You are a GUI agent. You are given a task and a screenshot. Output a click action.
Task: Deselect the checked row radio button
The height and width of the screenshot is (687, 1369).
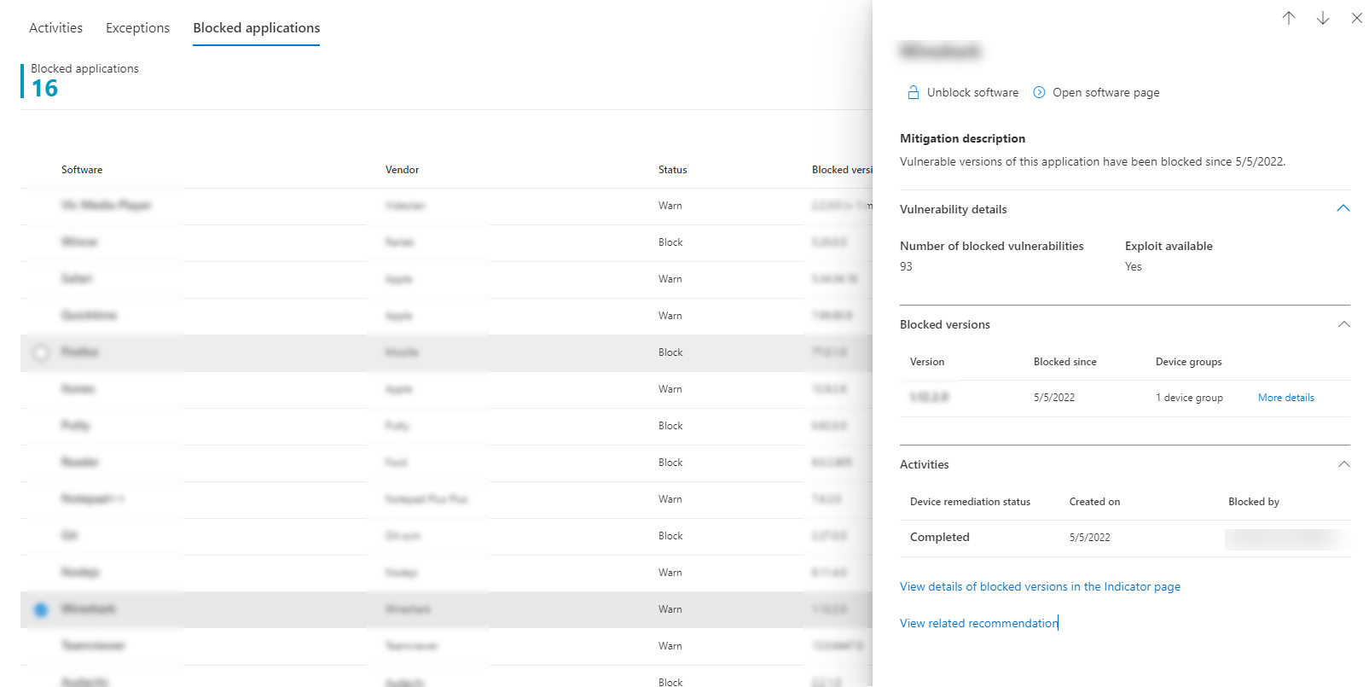click(41, 609)
